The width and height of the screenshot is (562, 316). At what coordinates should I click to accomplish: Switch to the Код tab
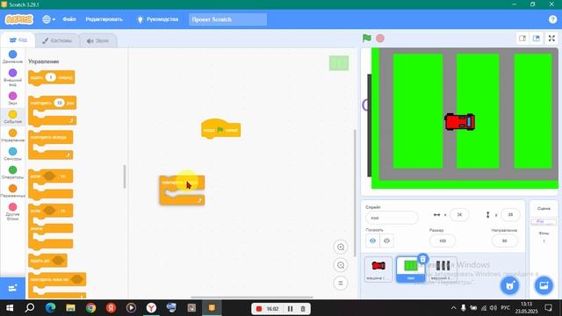click(18, 40)
